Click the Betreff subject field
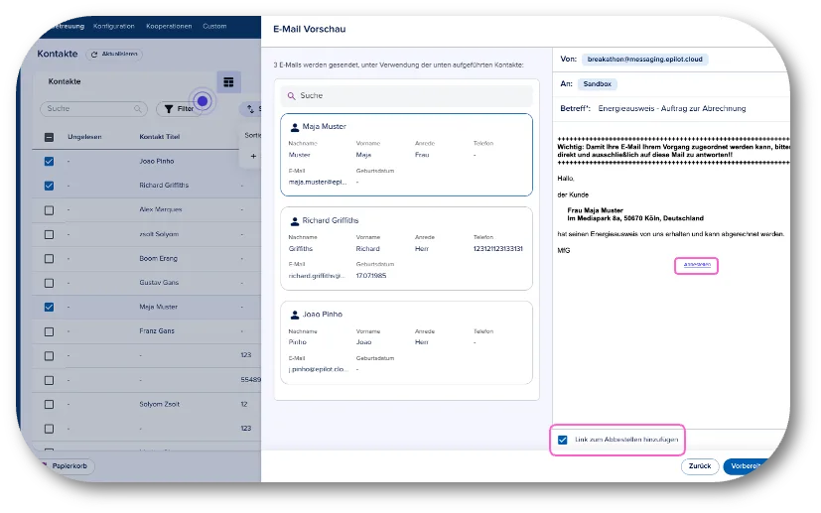Image resolution: width=821 pixels, height=513 pixels. point(672,109)
